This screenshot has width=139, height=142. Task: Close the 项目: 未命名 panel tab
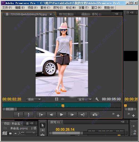tap(21, 124)
